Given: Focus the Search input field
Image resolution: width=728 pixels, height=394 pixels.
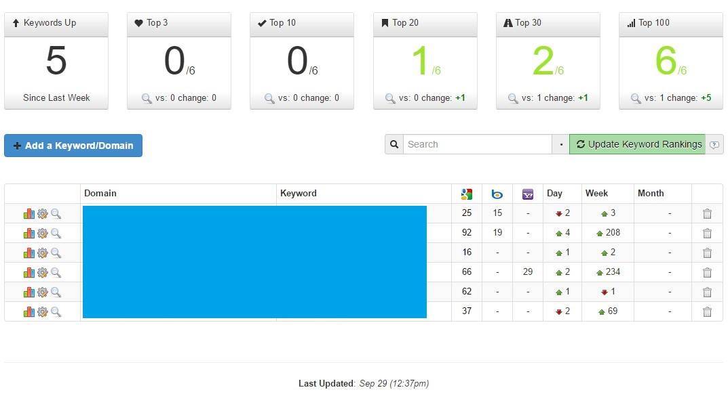Looking at the screenshot, I should point(477,144).
